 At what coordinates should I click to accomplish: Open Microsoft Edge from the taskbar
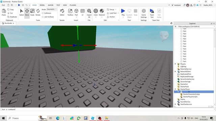click(58, 118)
